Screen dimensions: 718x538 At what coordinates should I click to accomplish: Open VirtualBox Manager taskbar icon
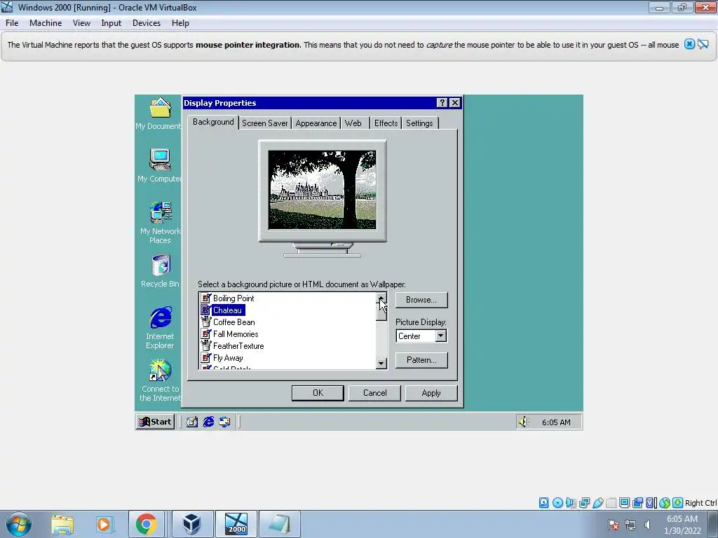[191, 524]
